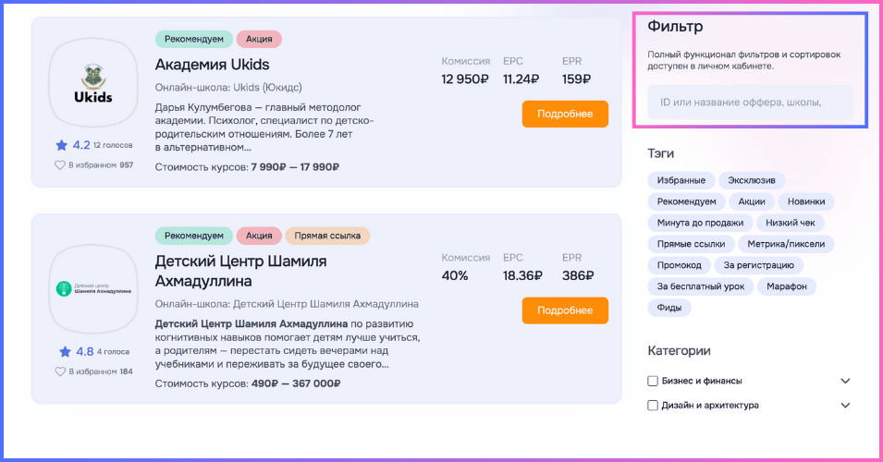Select the Эксклюзив tag
The width and height of the screenshot is (883, 462).
[x=752, y=180]
